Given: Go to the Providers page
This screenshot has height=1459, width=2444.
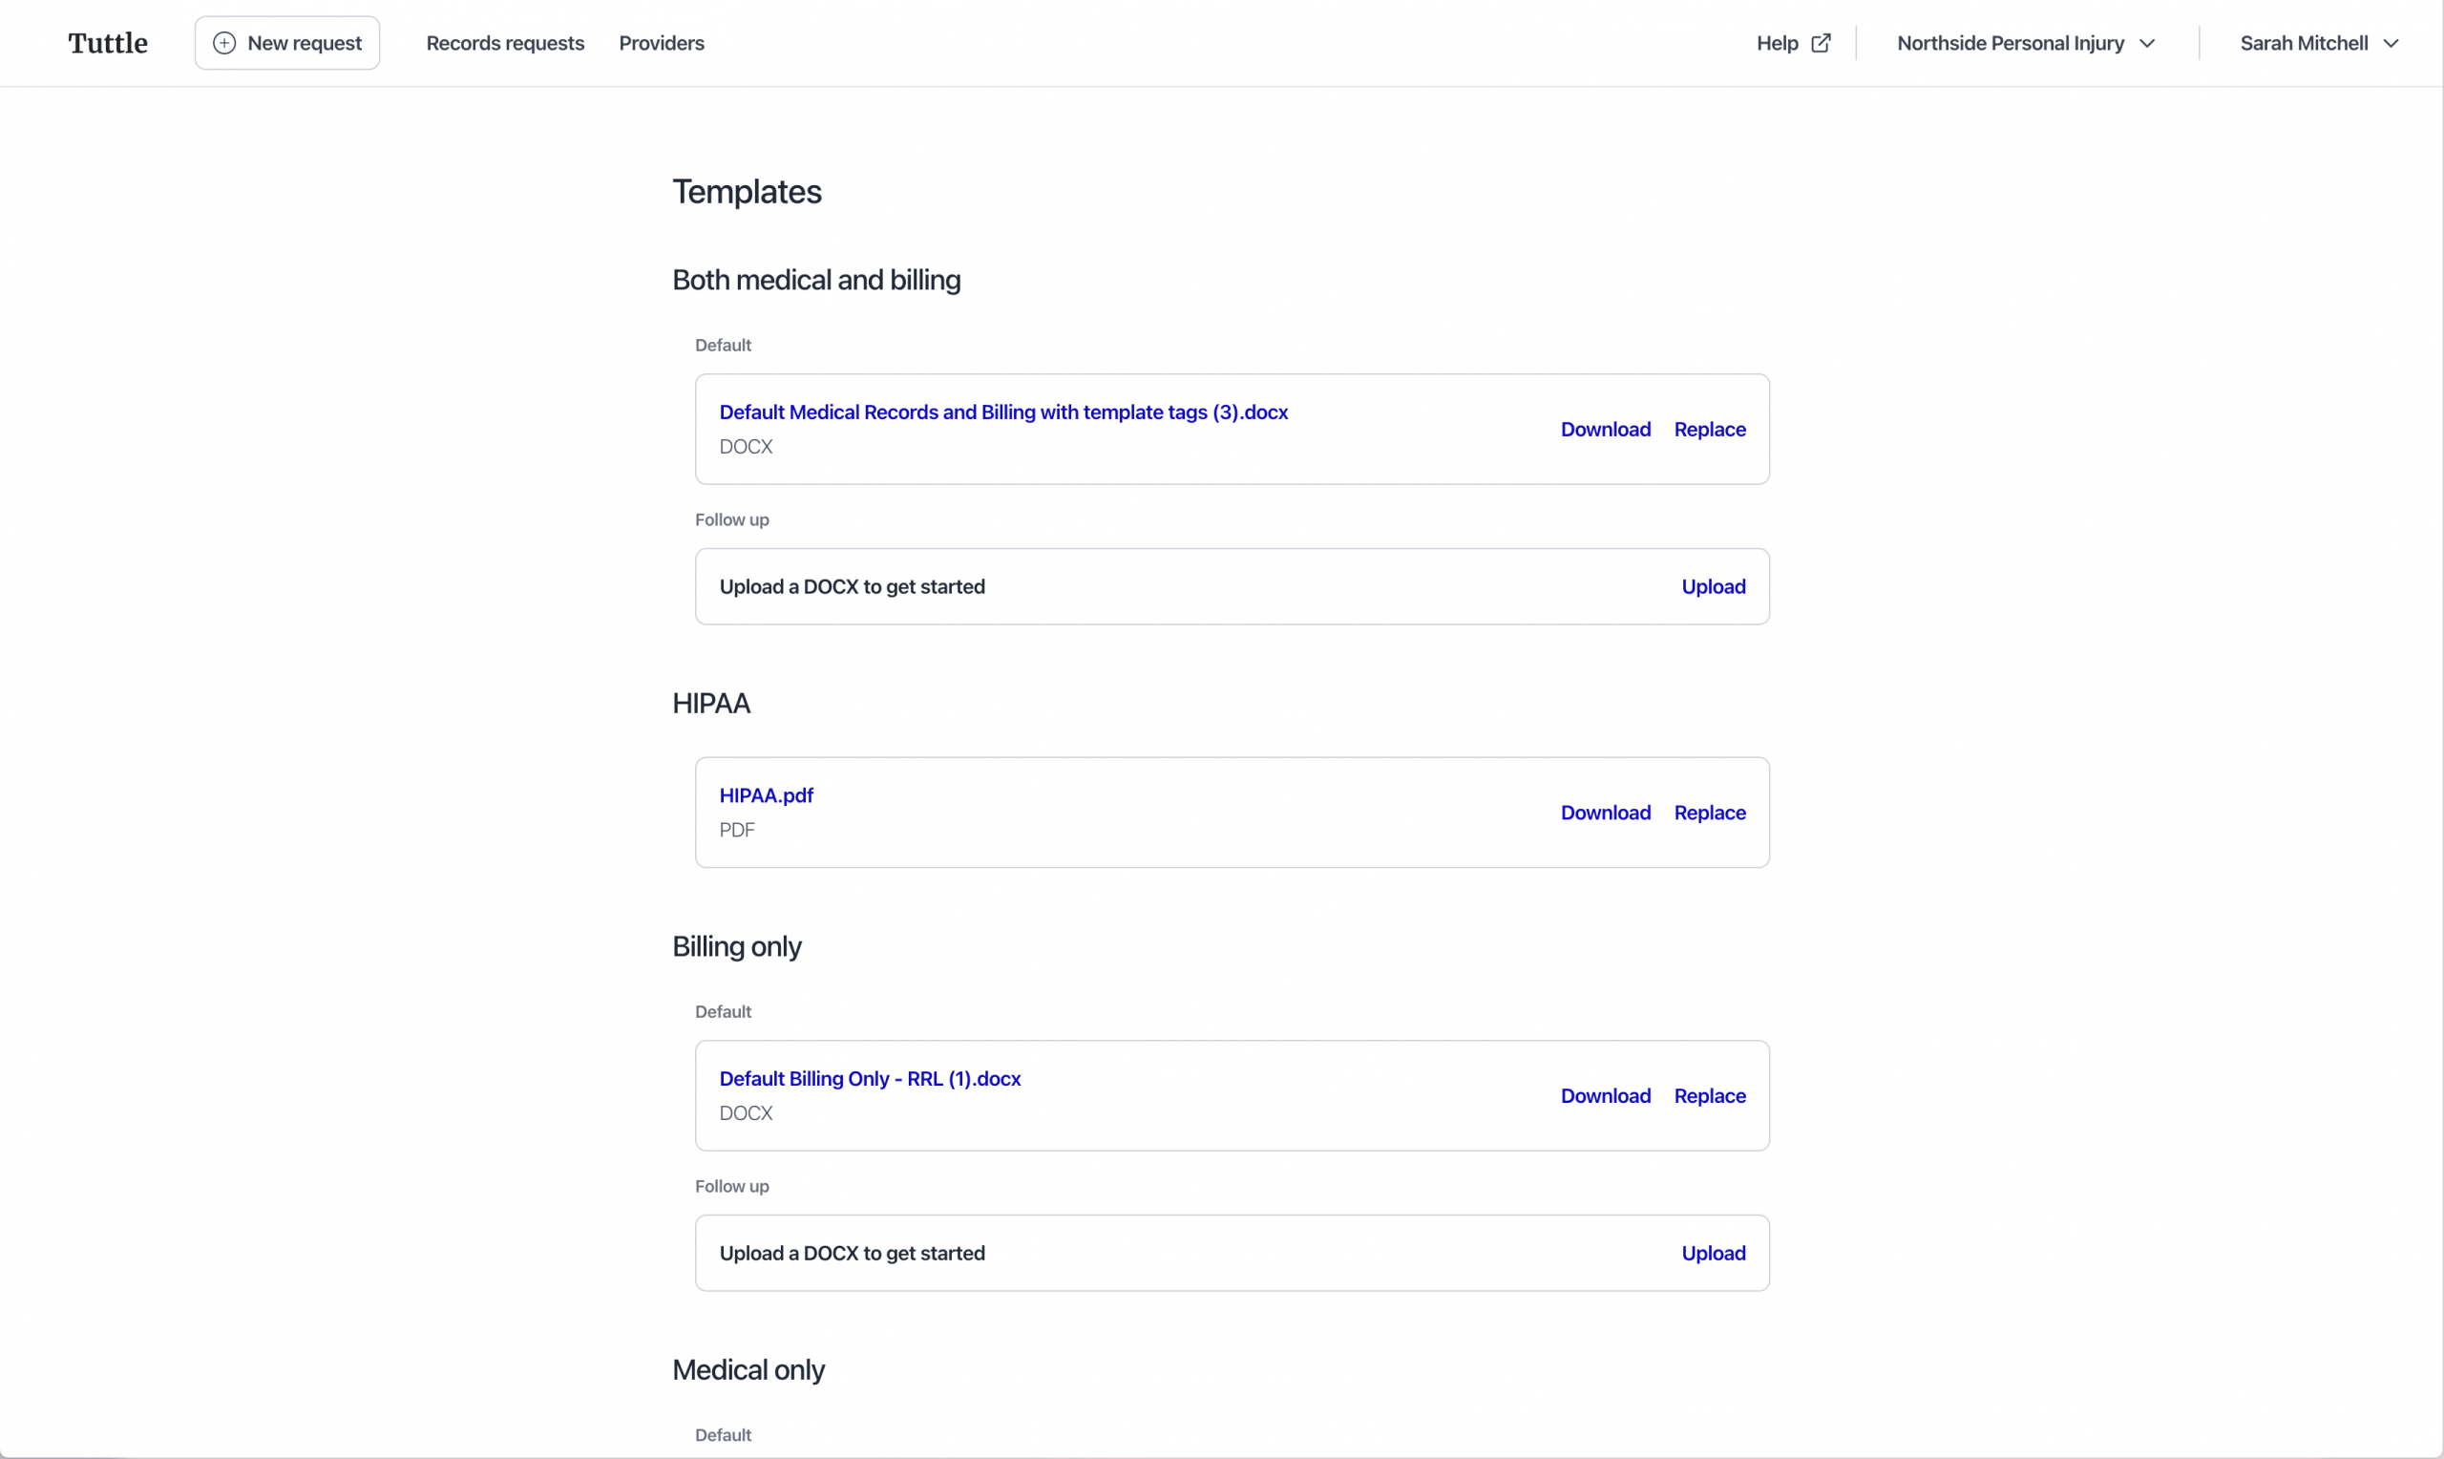Looking at the screenshot, I should click(x=662, y=43).
